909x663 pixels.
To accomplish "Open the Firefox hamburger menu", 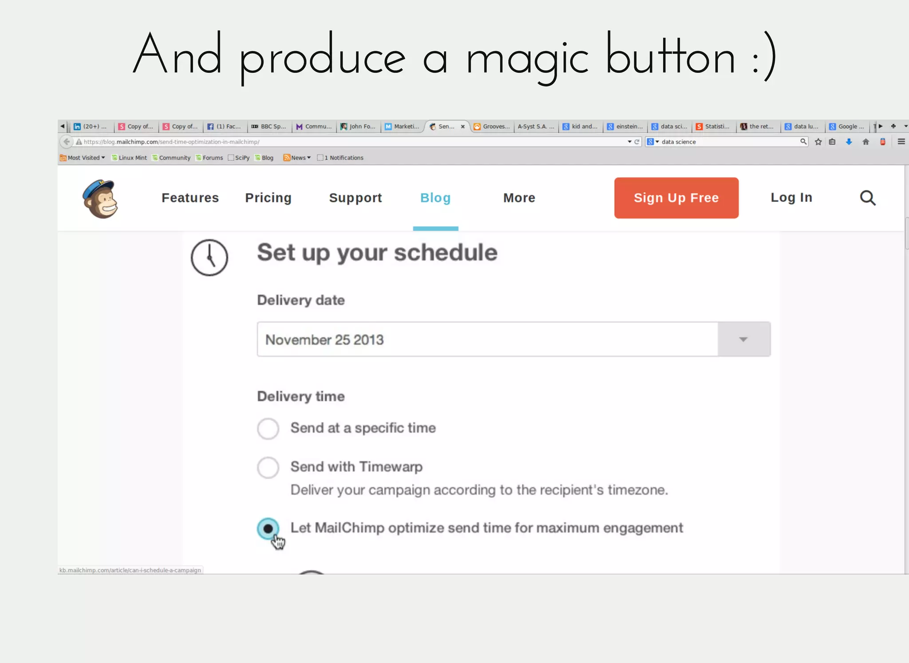I will pyautogui.click(x=901, y=142).
